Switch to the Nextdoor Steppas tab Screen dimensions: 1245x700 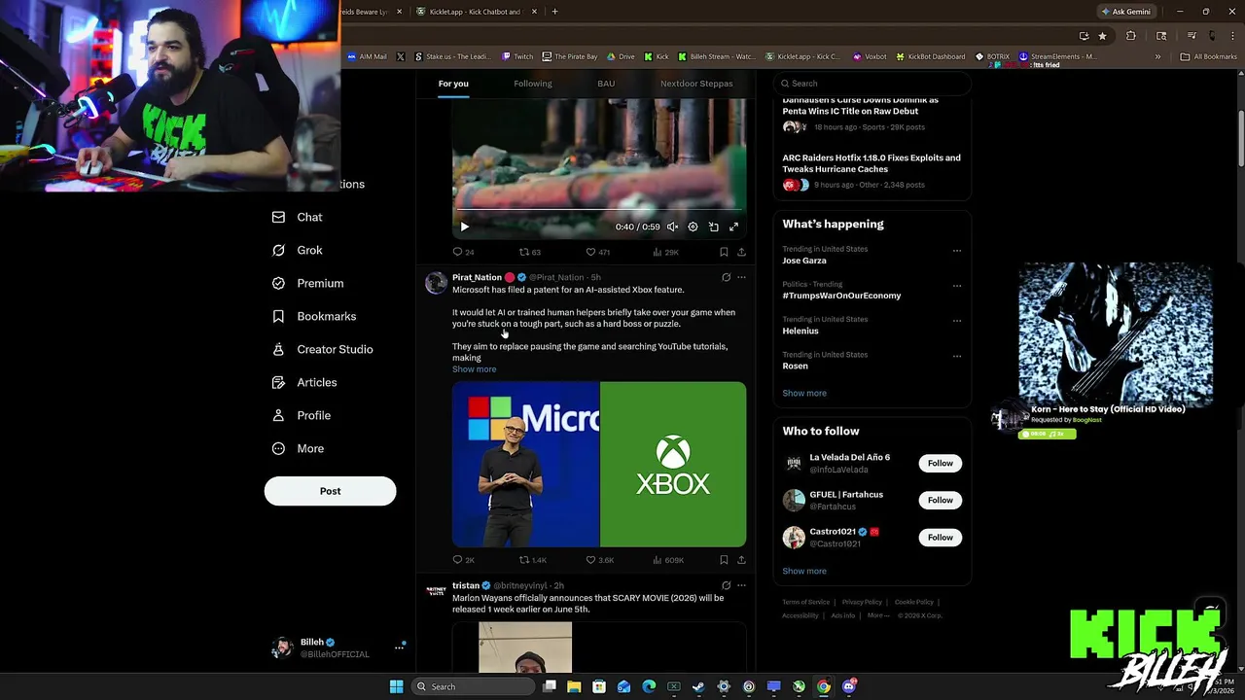(696, 84)
